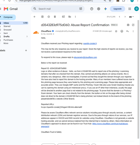140x145 pixels.
Task: Open the toolbar three-dot more menu
Action: click(75, 17)
